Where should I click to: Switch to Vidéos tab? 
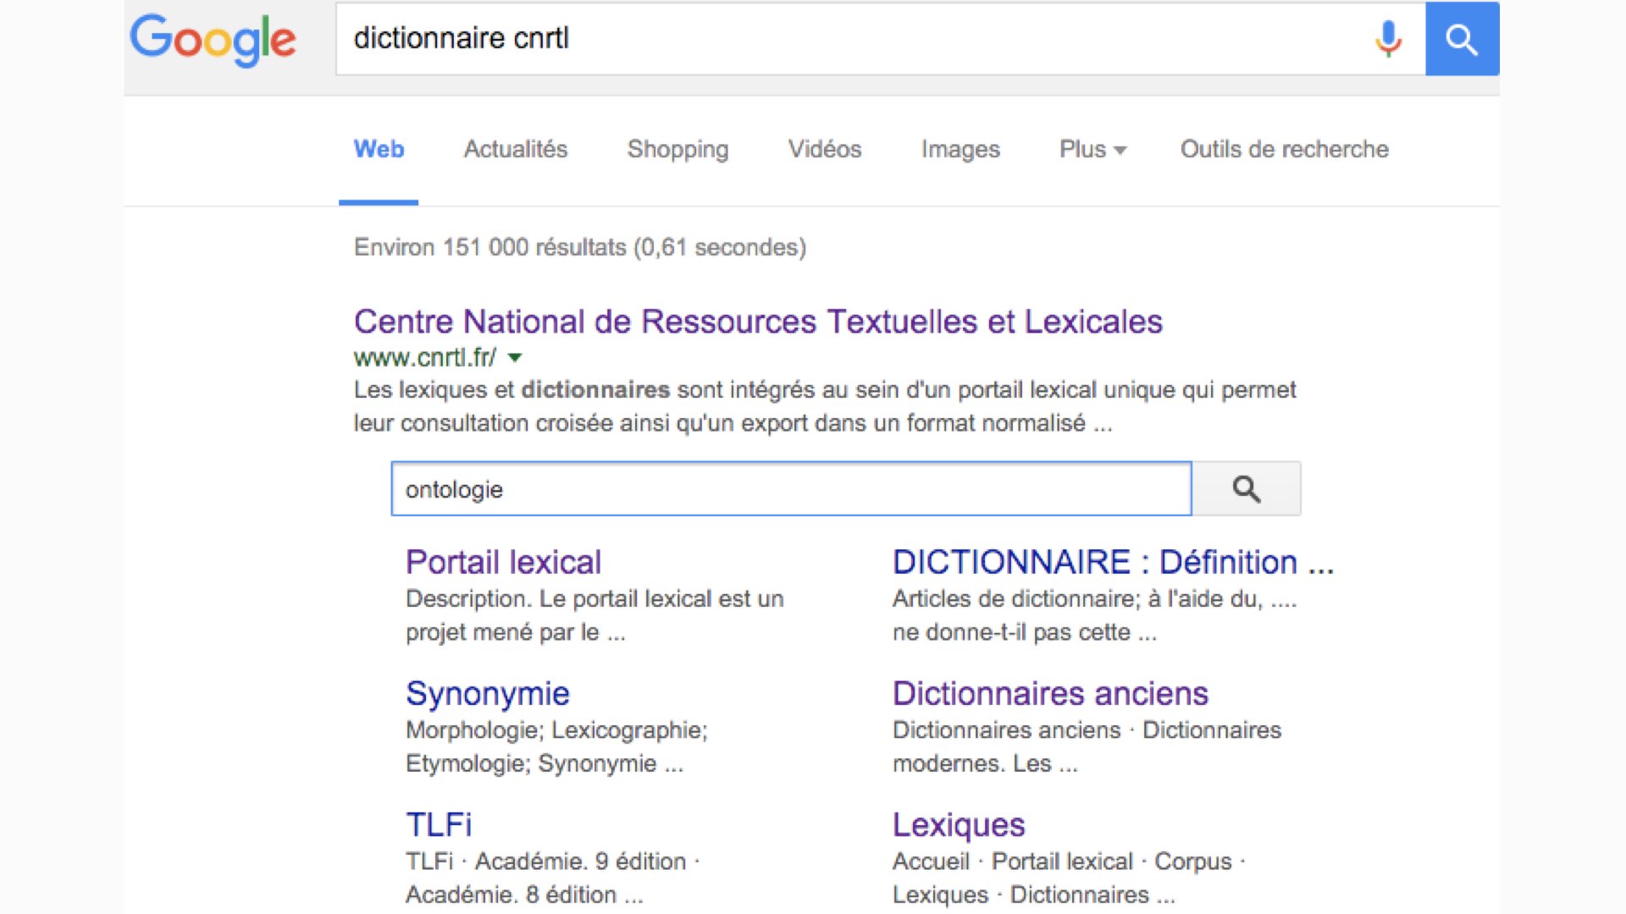pos(825,149)
